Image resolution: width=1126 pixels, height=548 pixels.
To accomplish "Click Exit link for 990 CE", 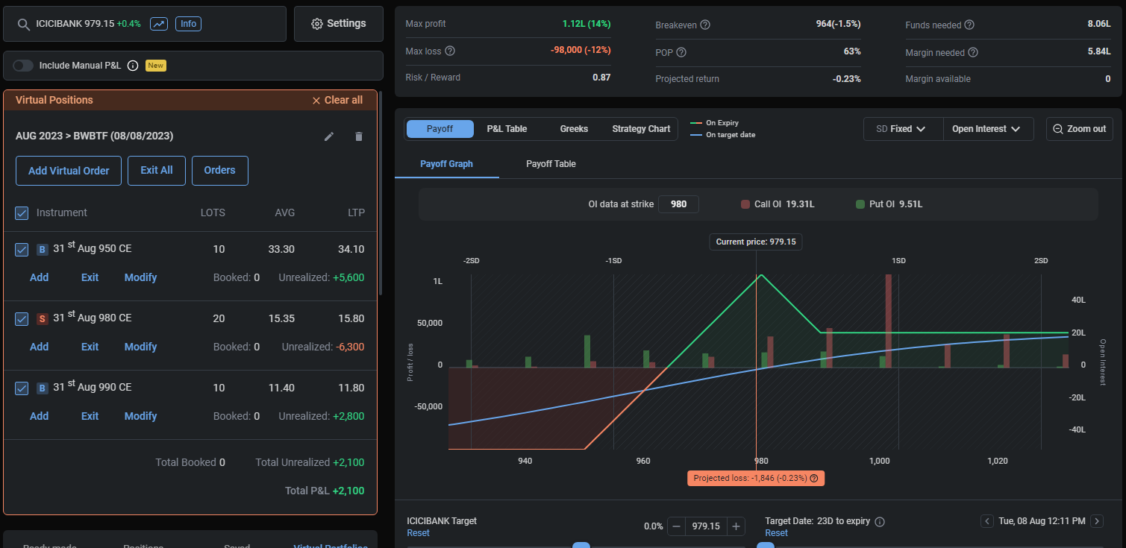I will [x=90, y=416].
